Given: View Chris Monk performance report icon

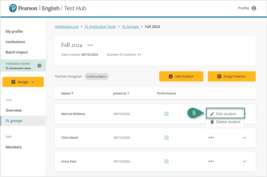Looking at the screenshot, I should [166, 138].
